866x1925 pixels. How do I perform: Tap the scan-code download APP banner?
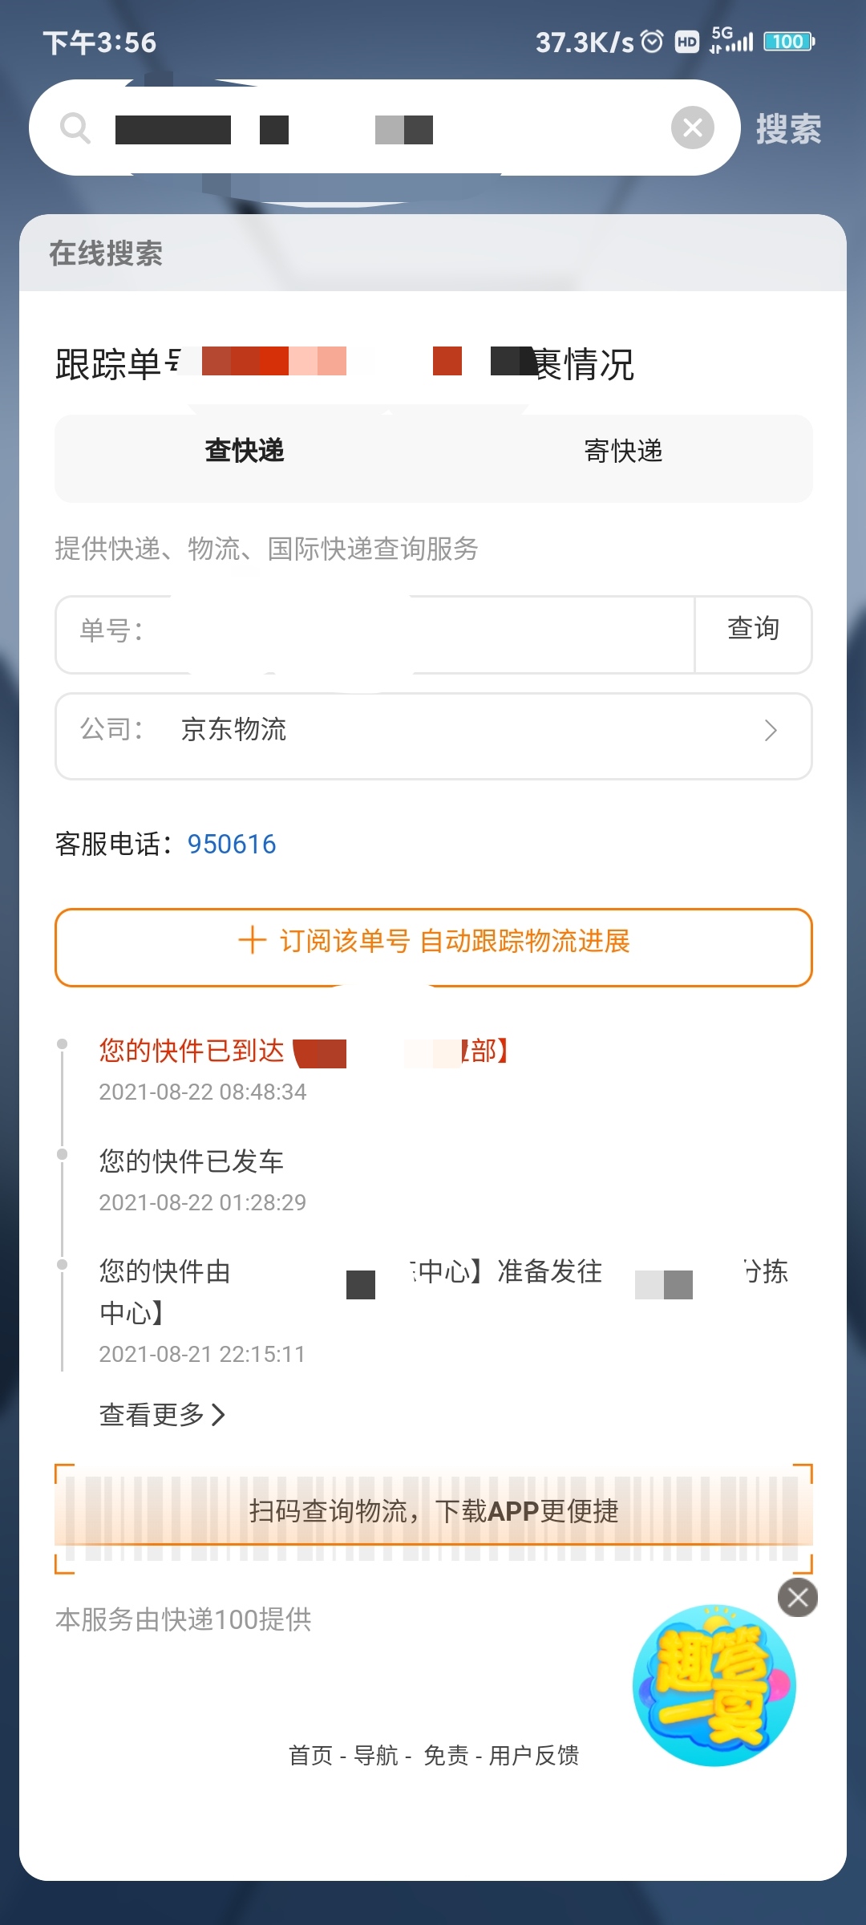pyautogui.click(x=433, y=1511)
